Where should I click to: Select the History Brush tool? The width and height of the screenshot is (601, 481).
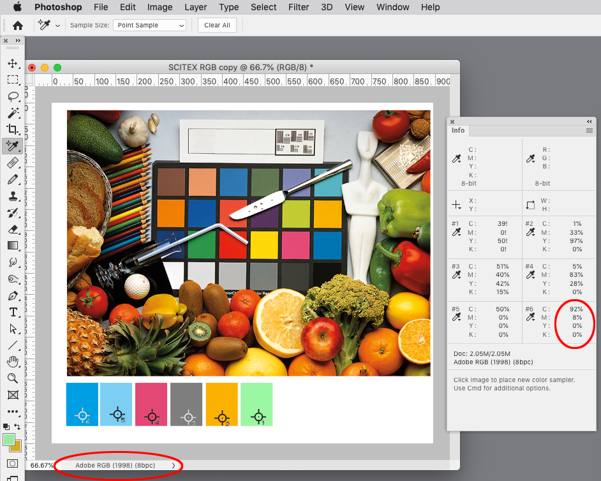(13, 212)
